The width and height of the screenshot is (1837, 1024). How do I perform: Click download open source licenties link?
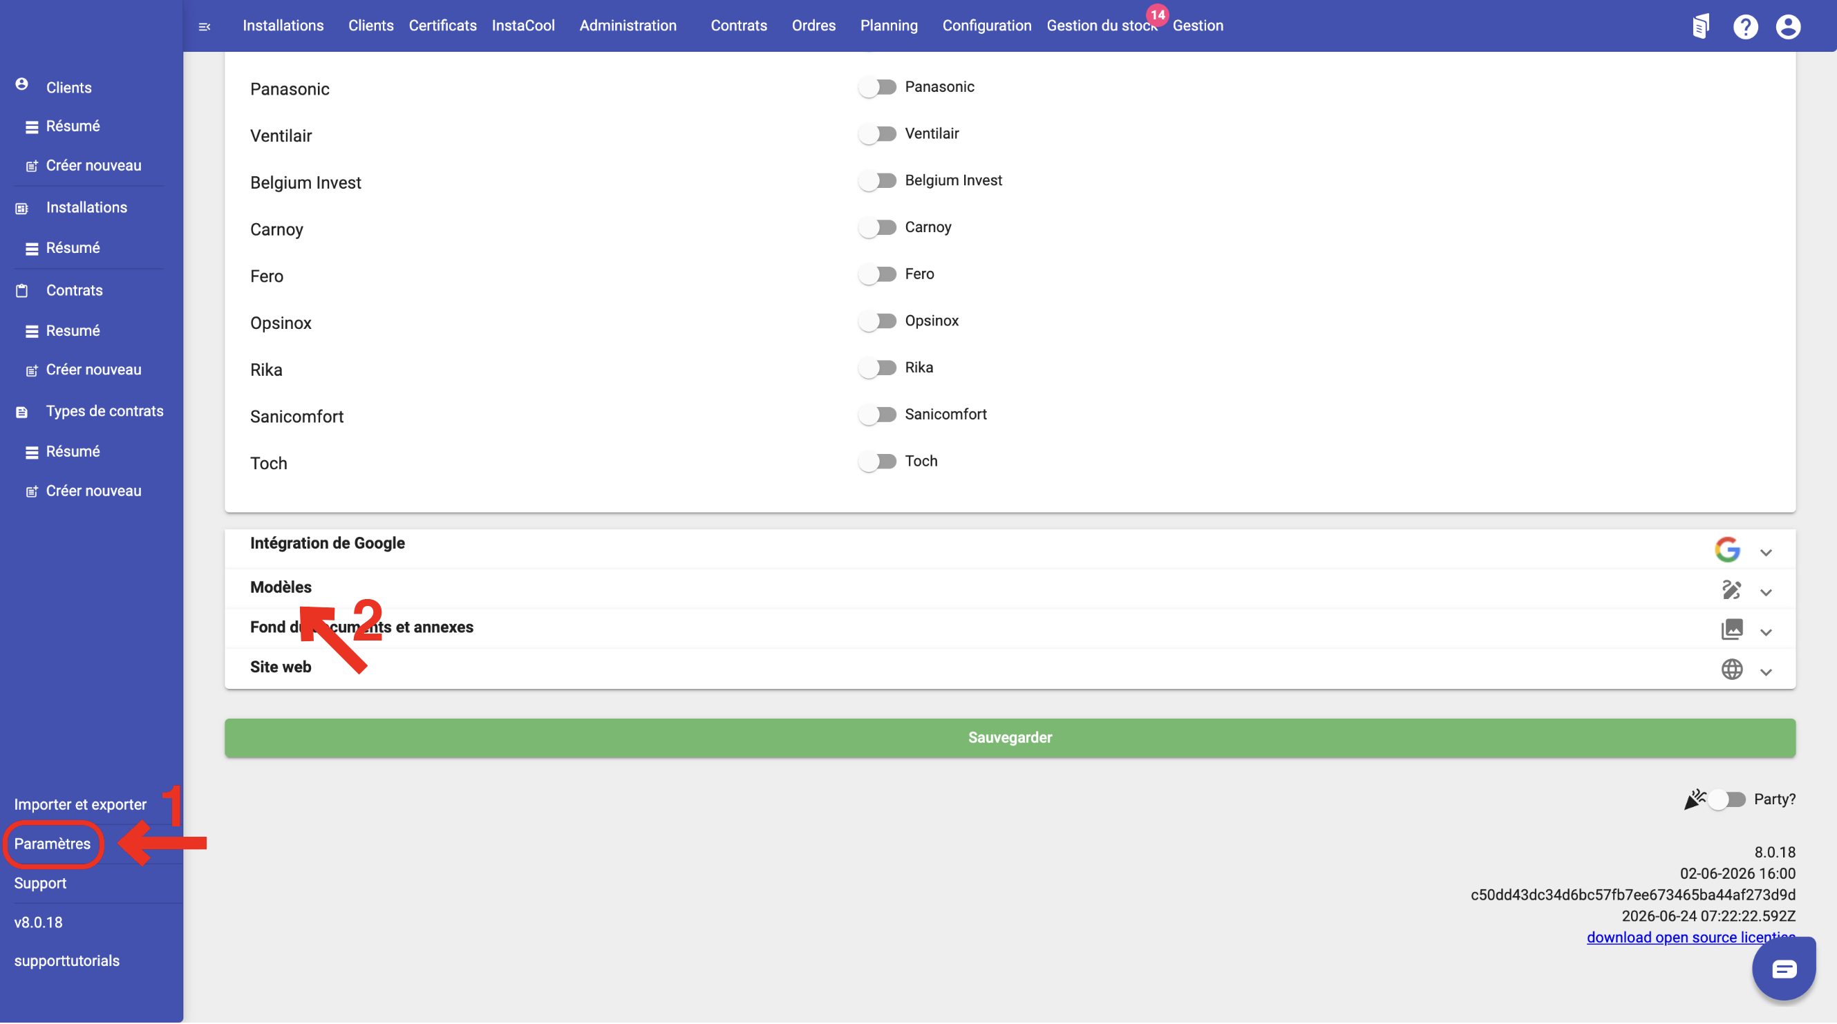point(1690,938)
